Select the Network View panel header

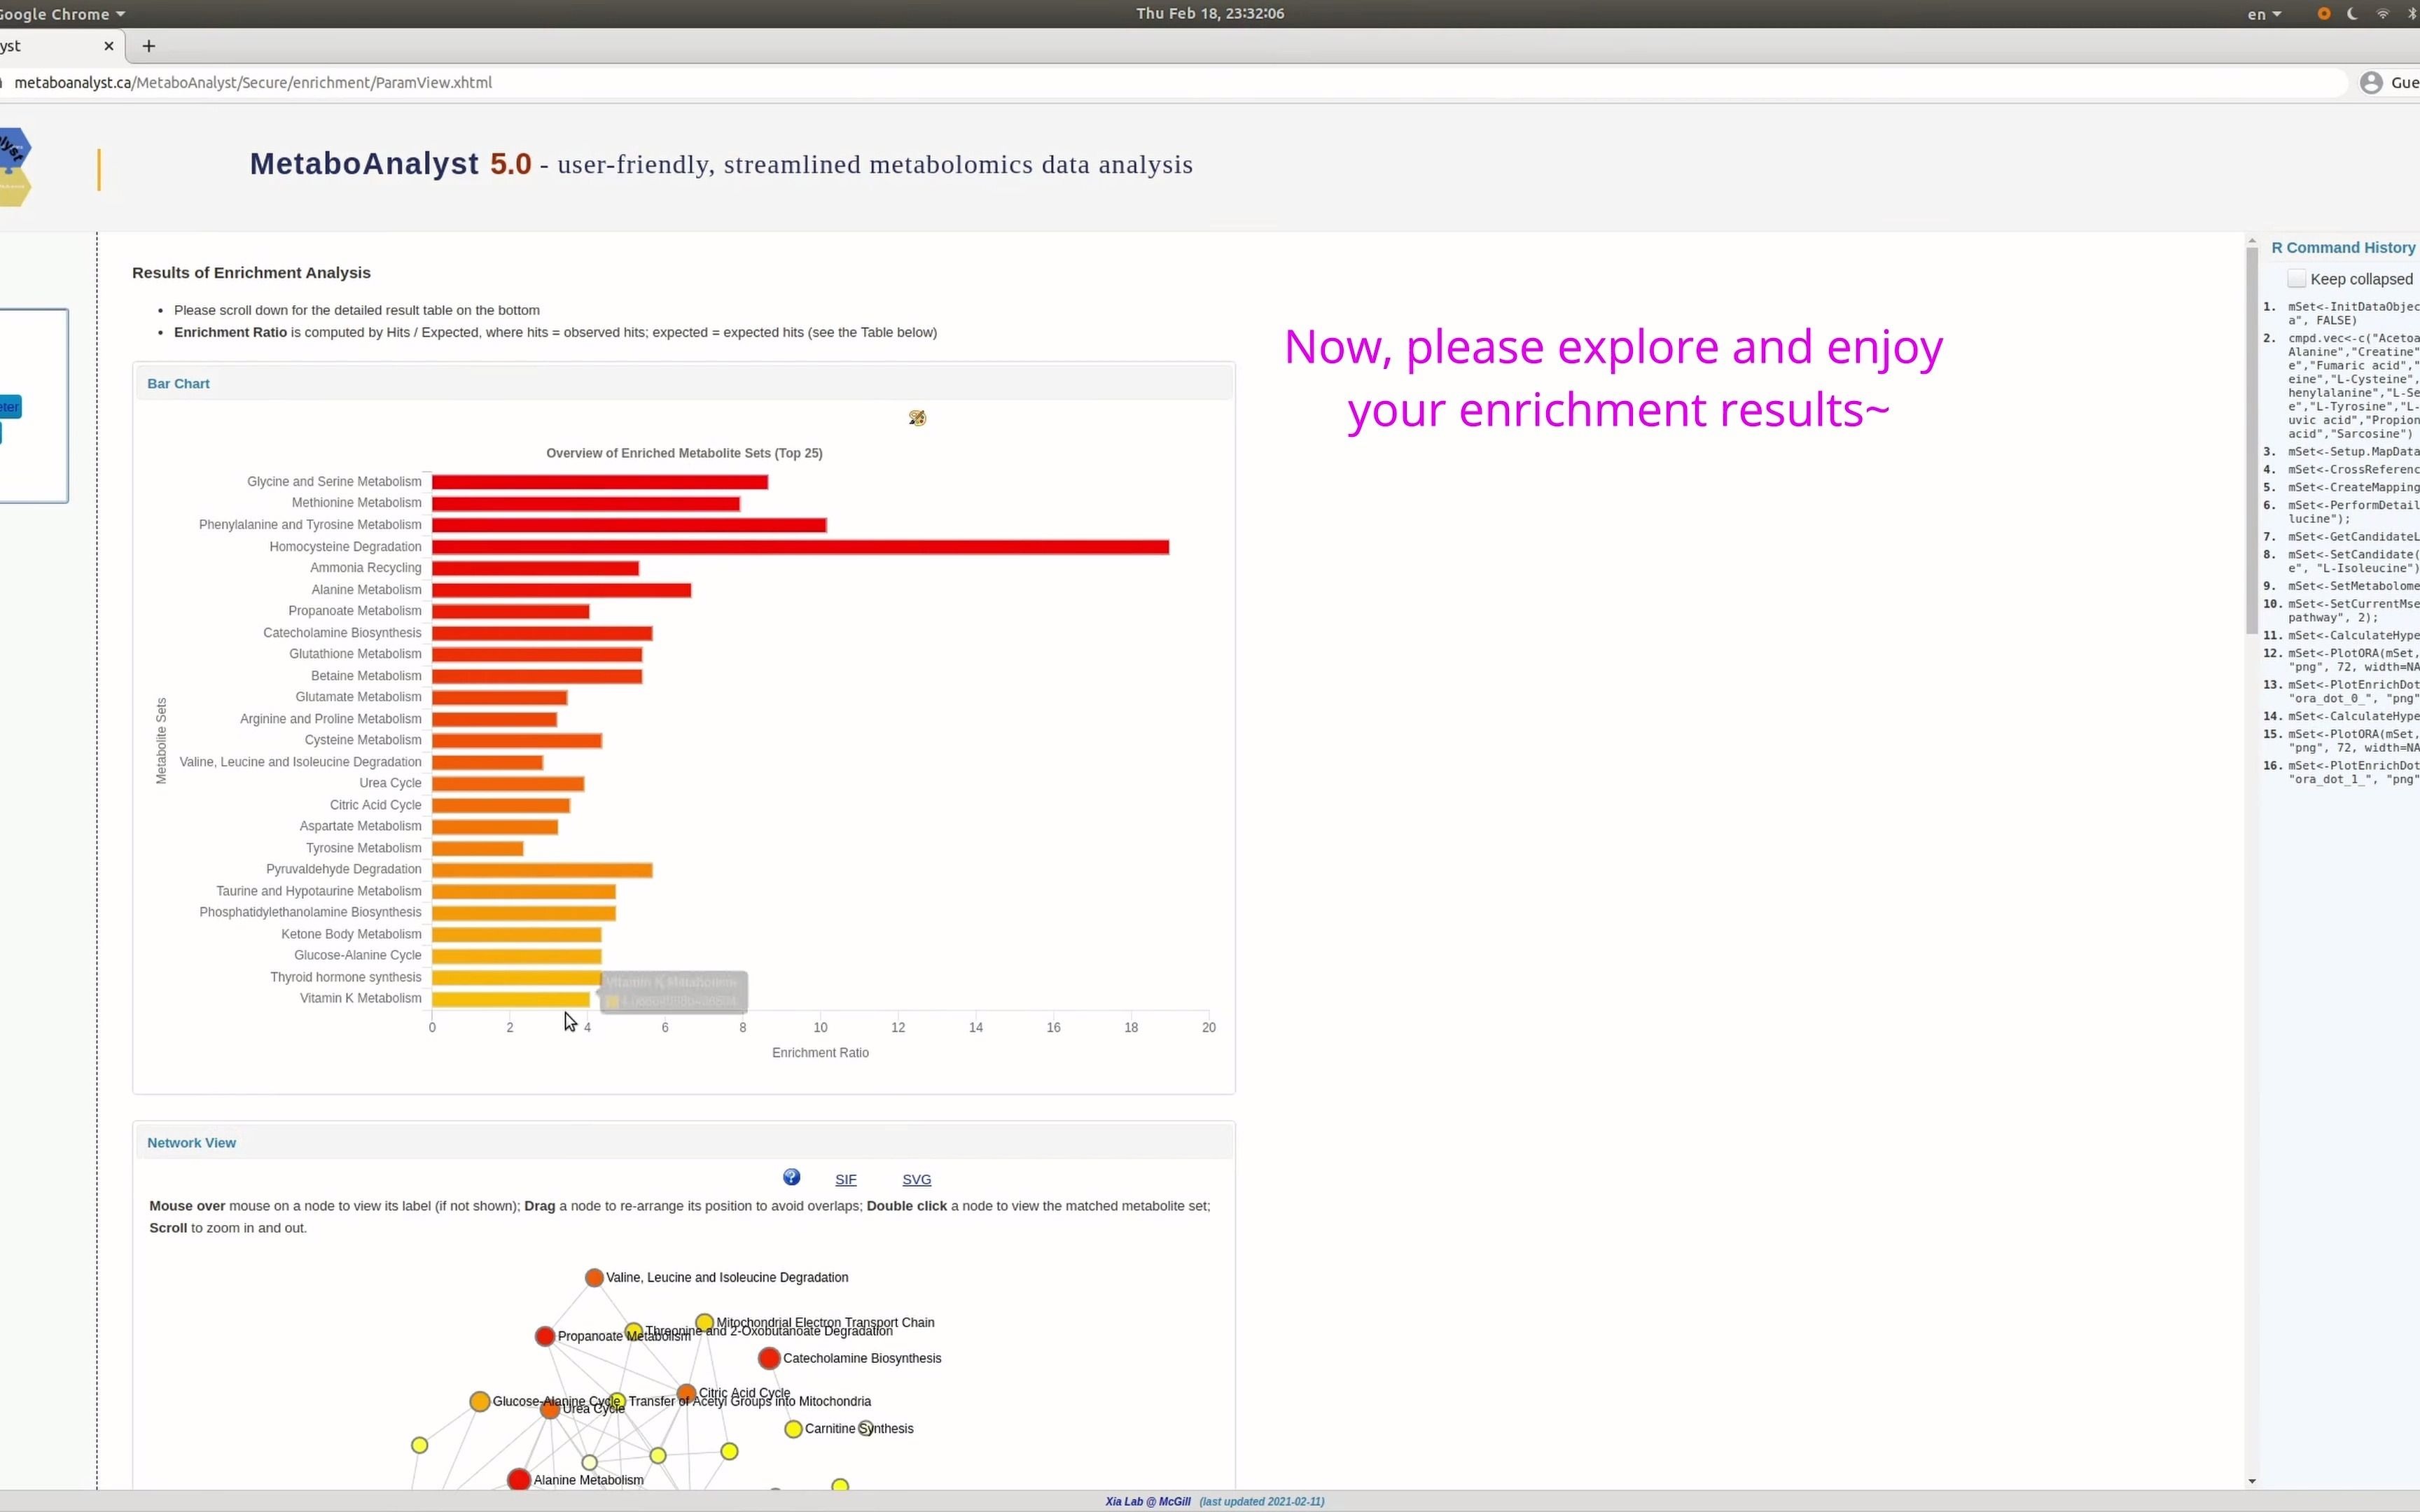(191, 1143)
